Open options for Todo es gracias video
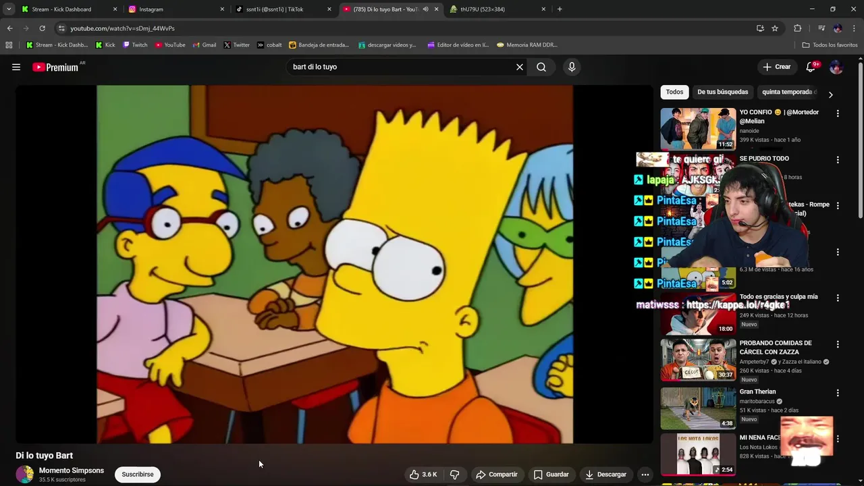The image size is (864, 486). tap(838, 298)
